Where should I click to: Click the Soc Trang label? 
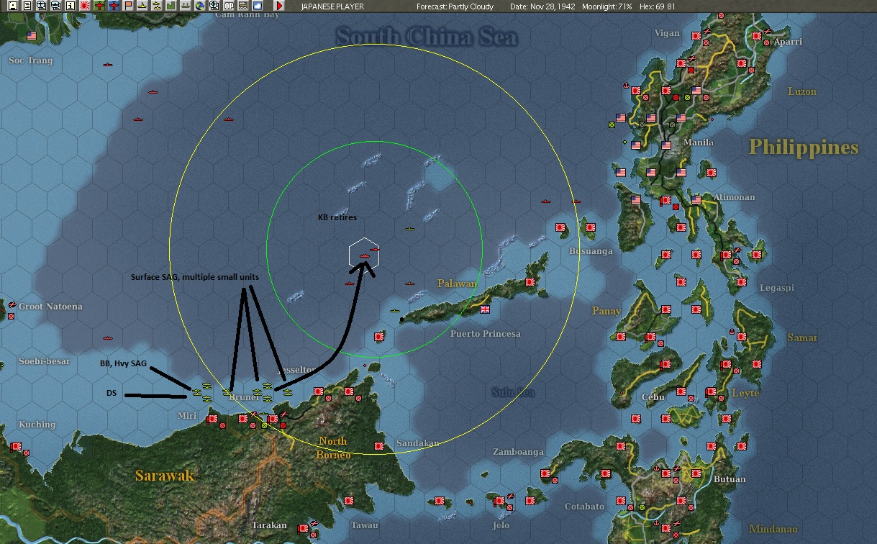[x=30, y=60]
